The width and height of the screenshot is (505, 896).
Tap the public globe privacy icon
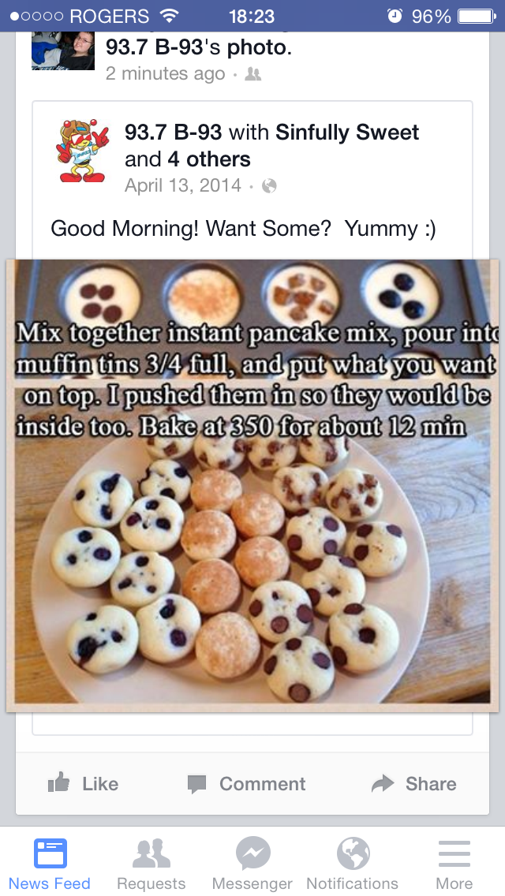click(269, 186)
